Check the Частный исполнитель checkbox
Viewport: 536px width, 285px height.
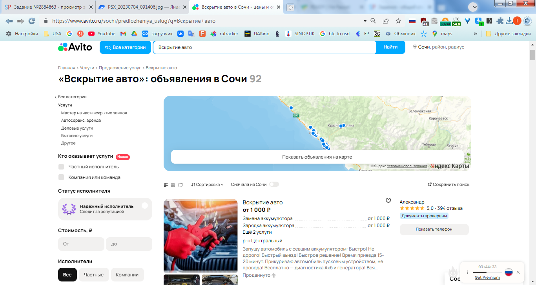click(x=61, y=167)
